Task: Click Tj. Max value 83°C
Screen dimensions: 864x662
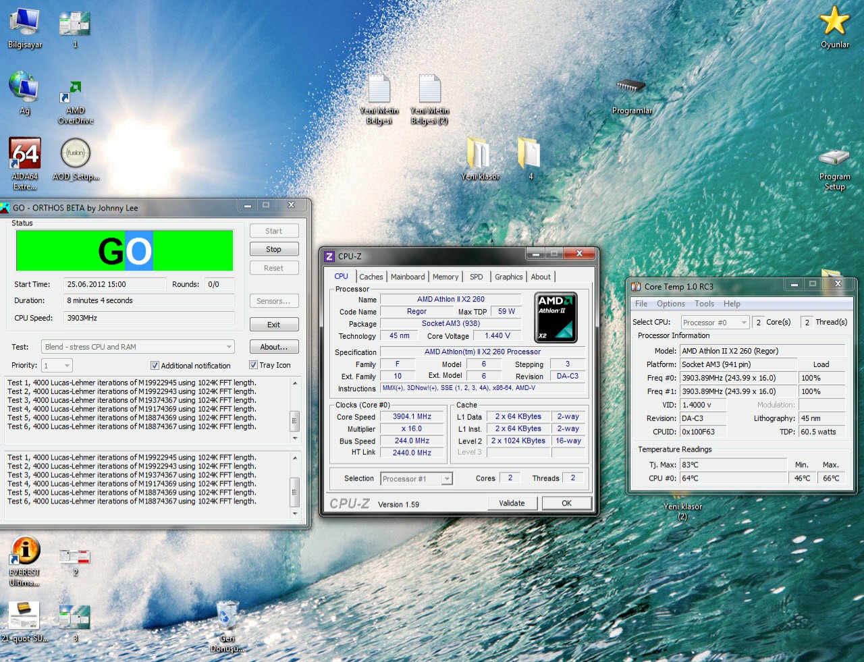Action: coord(734,464)
